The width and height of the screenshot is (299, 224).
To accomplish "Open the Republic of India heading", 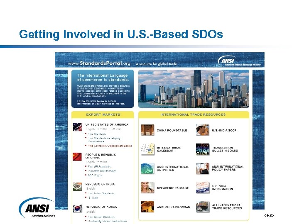I will [x=100, y=184].
